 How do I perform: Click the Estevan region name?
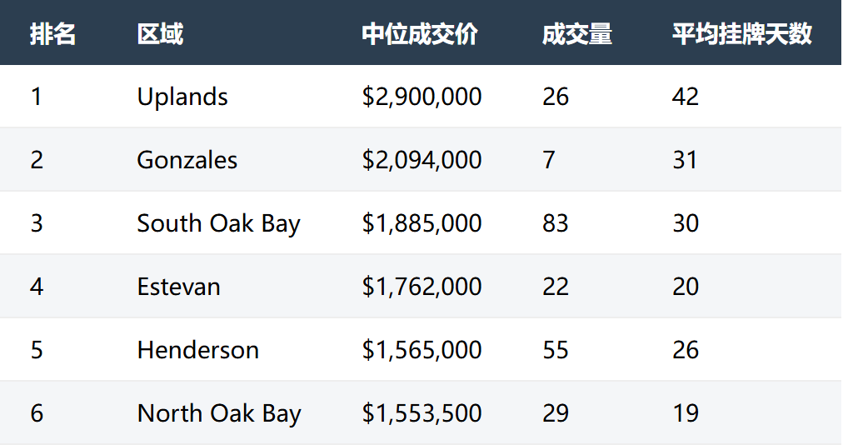(178, 287)
